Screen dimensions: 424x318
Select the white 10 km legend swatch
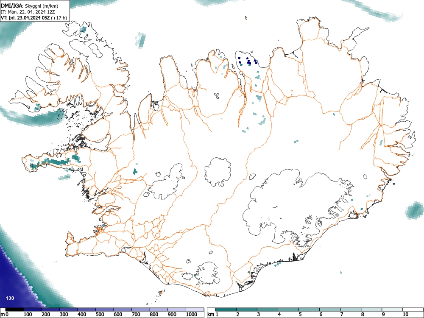[413, 310]
